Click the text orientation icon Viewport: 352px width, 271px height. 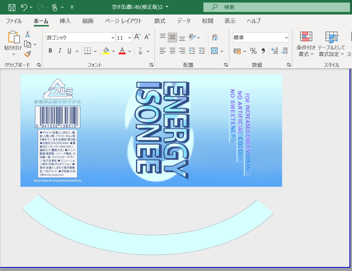point(192,37)
